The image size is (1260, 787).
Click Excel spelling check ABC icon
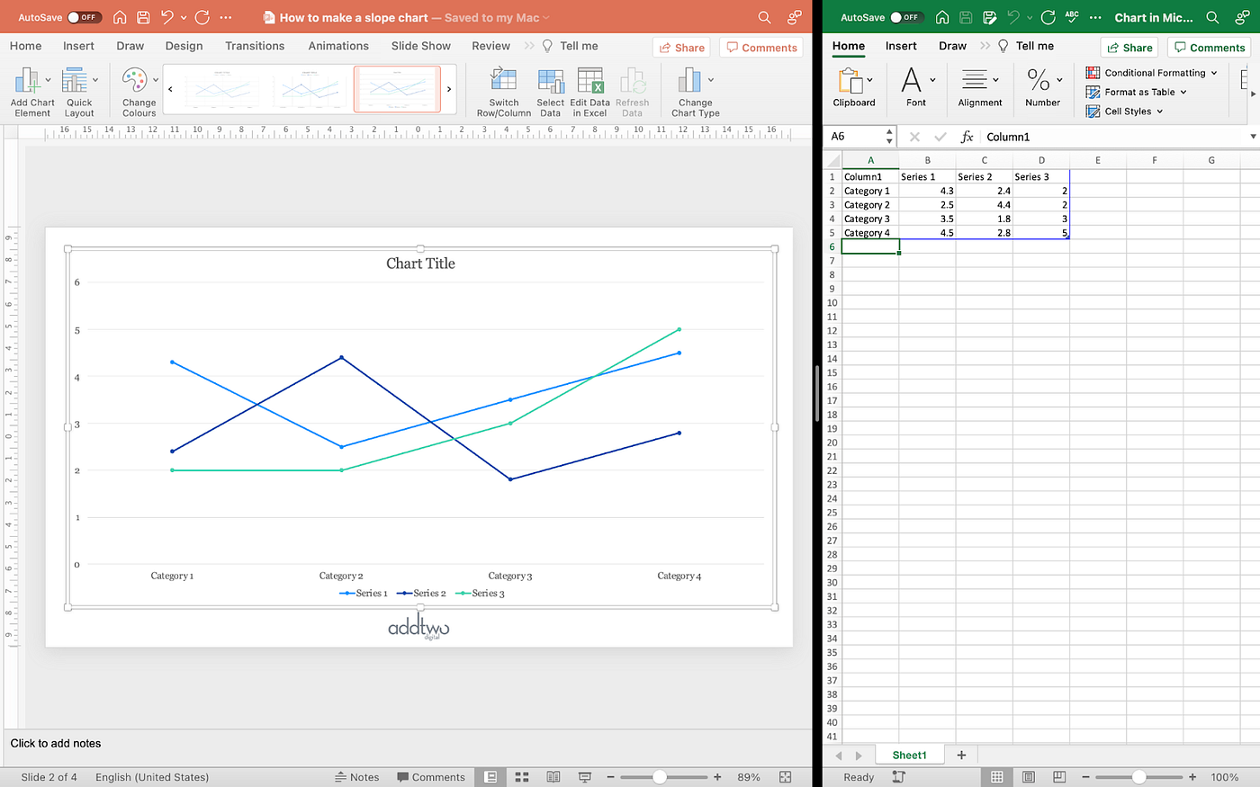tap(1072, 17)
